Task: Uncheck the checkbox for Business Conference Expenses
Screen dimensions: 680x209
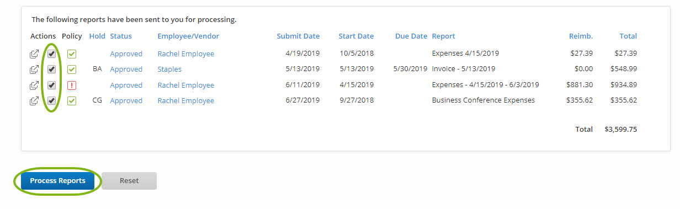Action: (x=51, y=101)
